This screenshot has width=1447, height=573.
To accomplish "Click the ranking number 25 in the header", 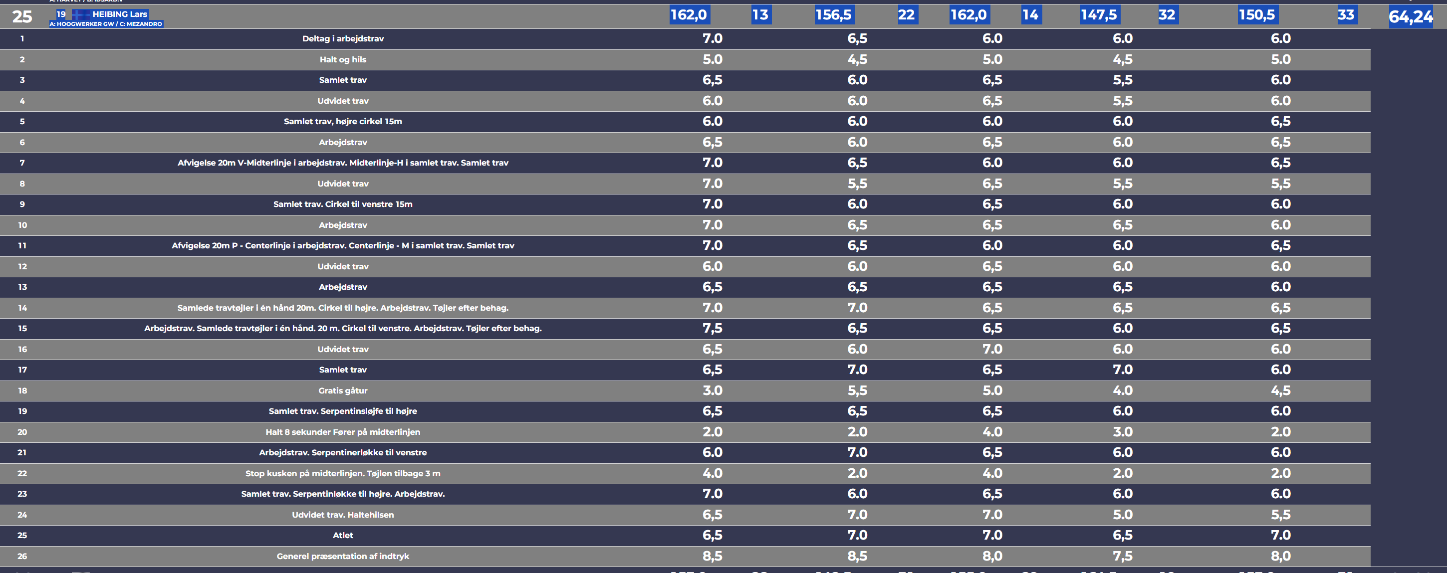I will point(22,17).
